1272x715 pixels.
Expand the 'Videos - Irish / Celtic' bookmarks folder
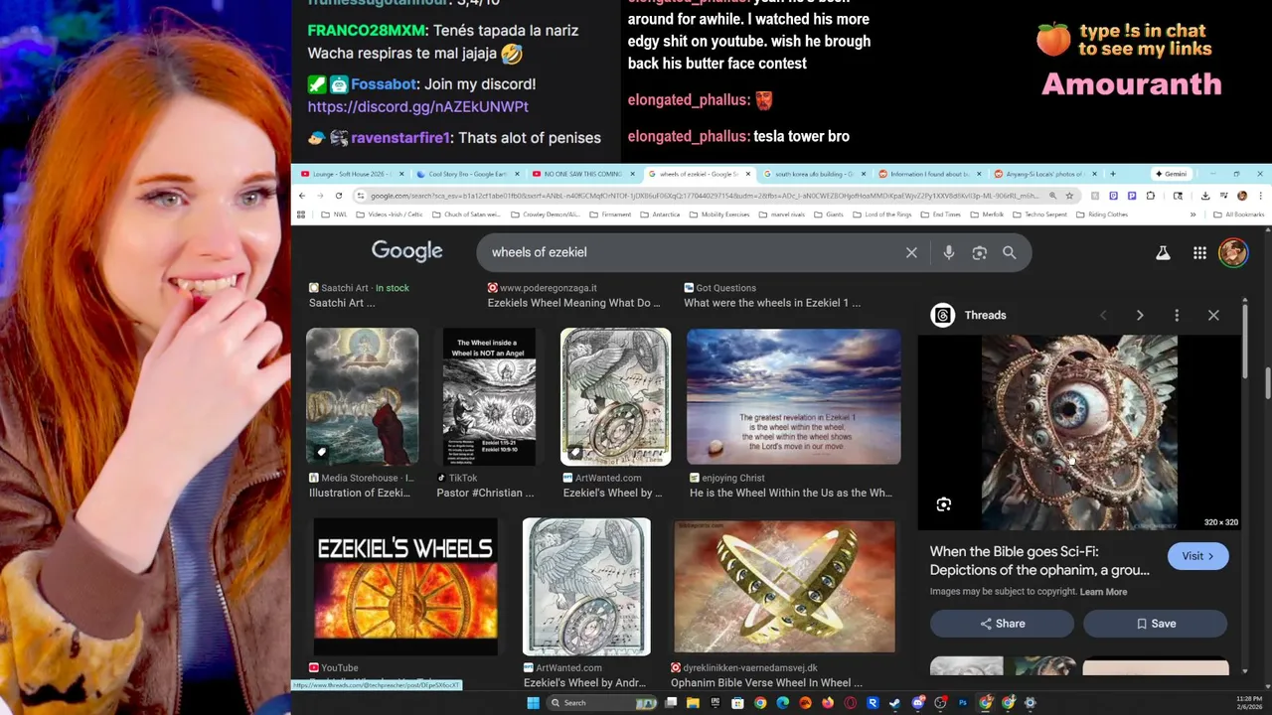click(x=392, y=214)
